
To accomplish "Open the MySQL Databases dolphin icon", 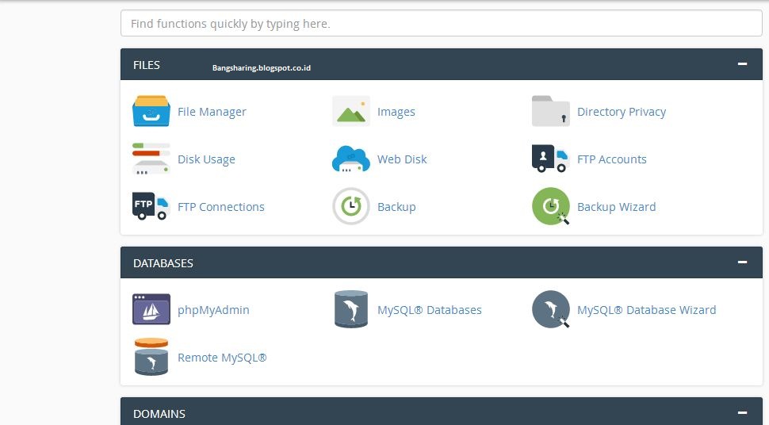I will point(351,309).
